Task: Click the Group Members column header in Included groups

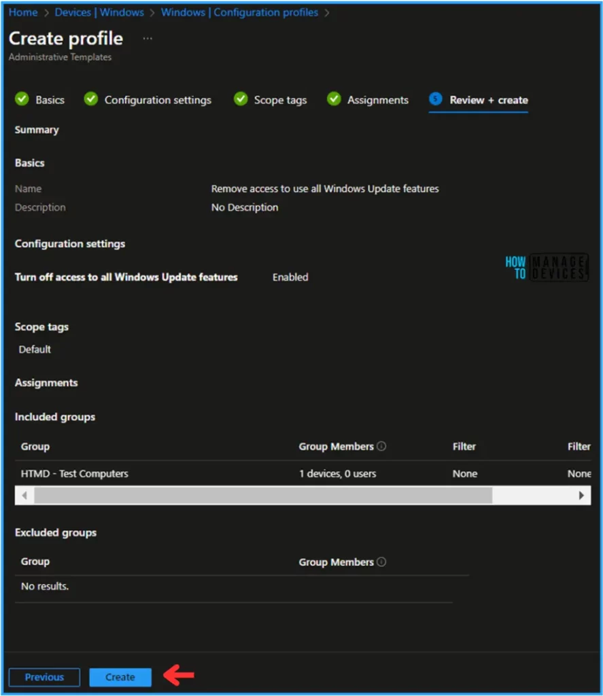Action: pyautogui.click(x=336, y=447)
